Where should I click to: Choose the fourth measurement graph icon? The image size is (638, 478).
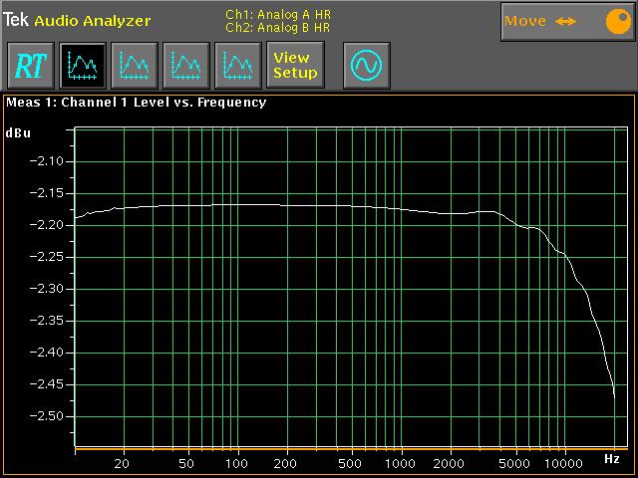tap(237, 66)
